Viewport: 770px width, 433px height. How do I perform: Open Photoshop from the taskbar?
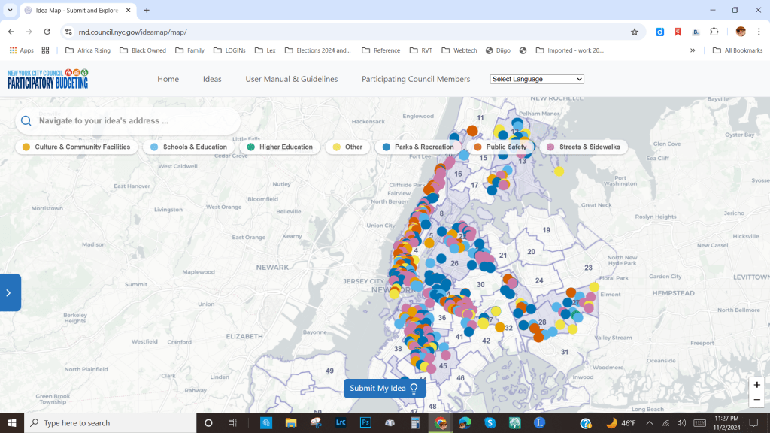coord(365,422)
